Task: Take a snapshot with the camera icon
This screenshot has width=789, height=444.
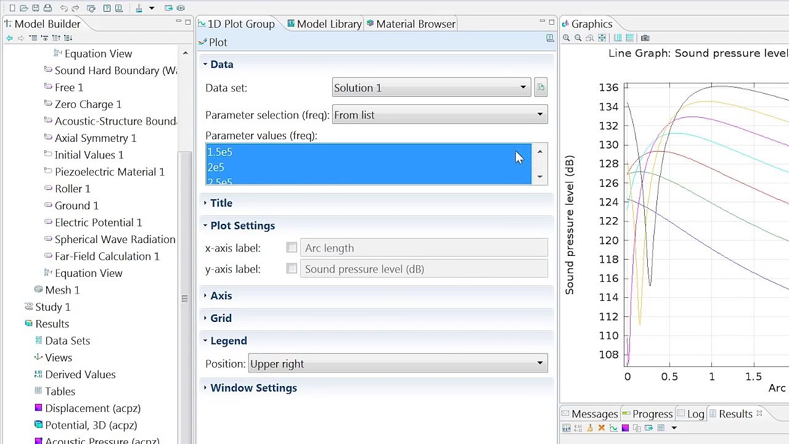Action: 645,38
